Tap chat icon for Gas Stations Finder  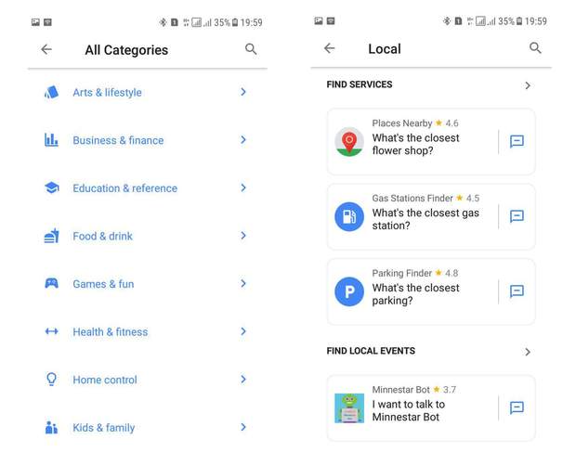coord(517,216)
